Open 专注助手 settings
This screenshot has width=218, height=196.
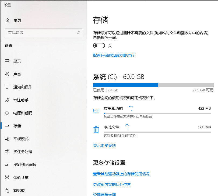click(7, 100)
